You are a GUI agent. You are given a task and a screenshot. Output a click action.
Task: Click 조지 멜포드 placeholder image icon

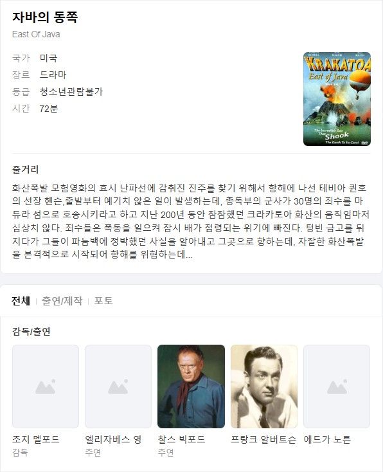(46, 386)
